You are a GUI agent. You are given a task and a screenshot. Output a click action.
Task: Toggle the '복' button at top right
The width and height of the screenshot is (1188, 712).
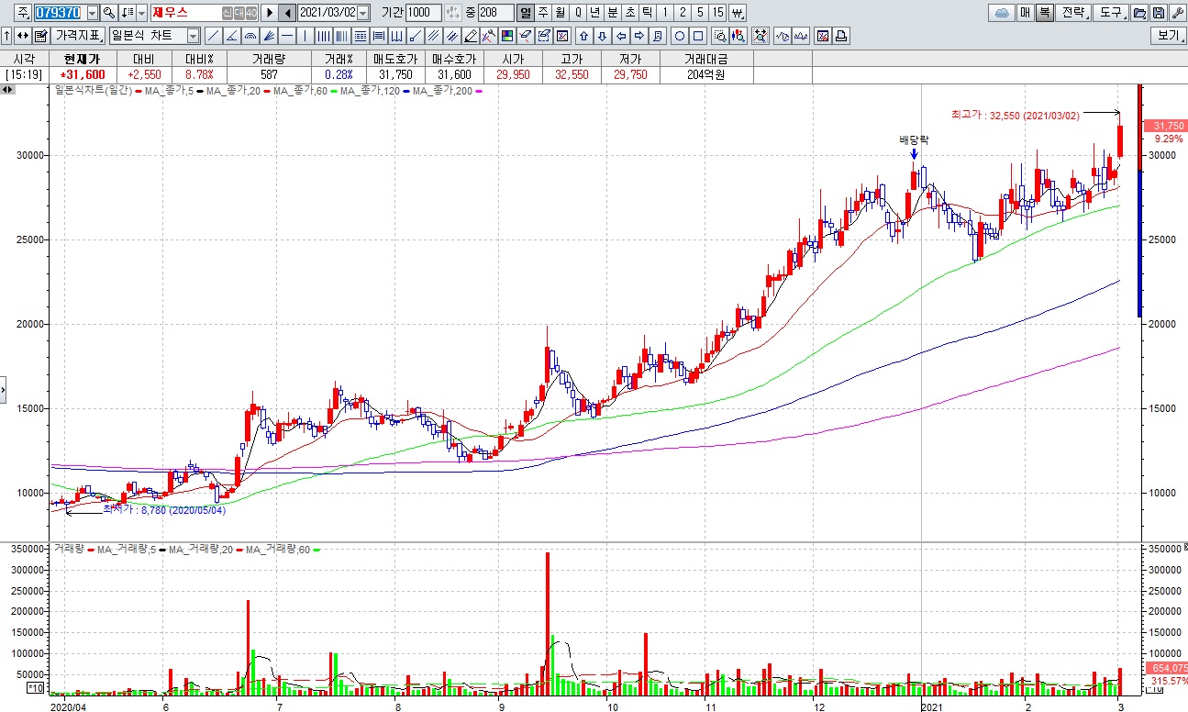point(1045,13)
